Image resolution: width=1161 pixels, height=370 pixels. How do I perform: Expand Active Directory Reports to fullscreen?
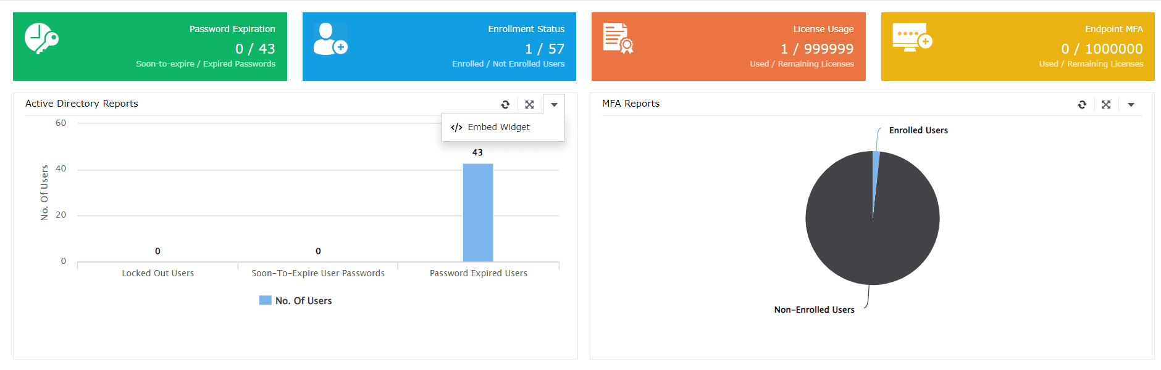point(529,105)
